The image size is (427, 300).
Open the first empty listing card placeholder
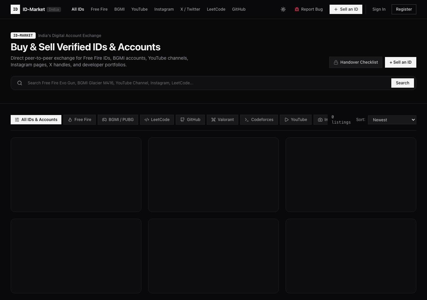(x=76, y=175)
